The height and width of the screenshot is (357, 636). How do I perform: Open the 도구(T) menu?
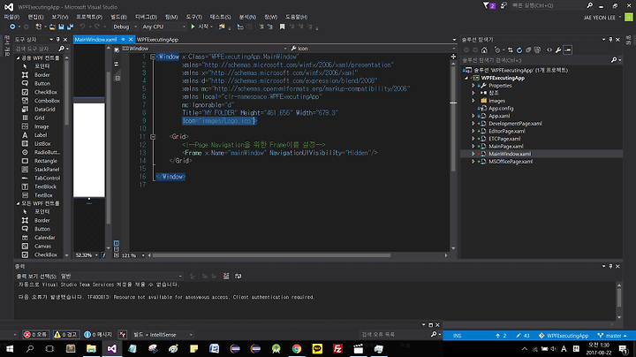coord(193,17)
